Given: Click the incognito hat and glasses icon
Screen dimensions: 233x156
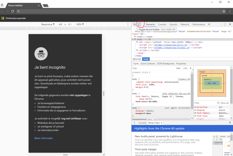Looking at the screenshot, I should click(x=41, y=54).
